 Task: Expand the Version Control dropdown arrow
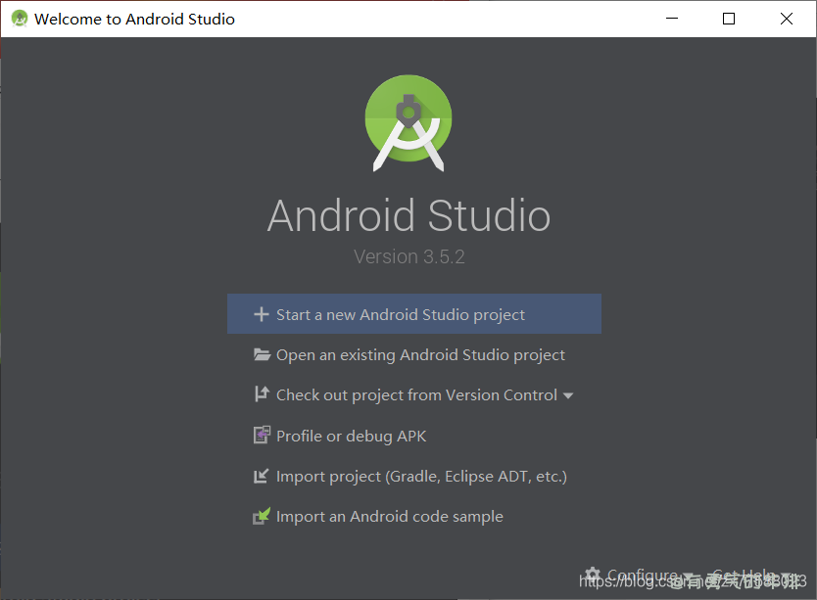click(568, 395)
